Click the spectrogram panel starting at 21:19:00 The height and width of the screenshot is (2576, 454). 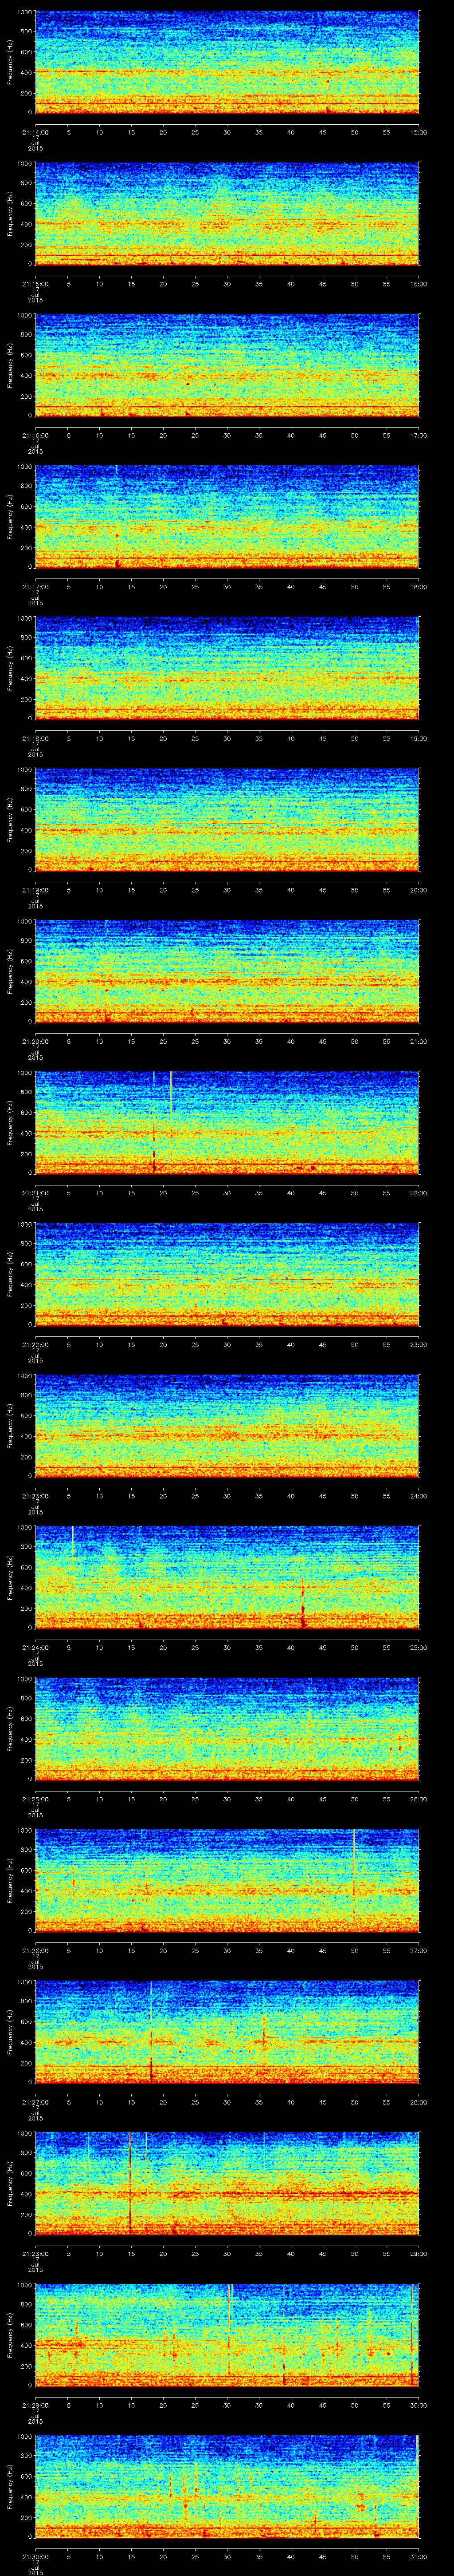tap(227, 820)
